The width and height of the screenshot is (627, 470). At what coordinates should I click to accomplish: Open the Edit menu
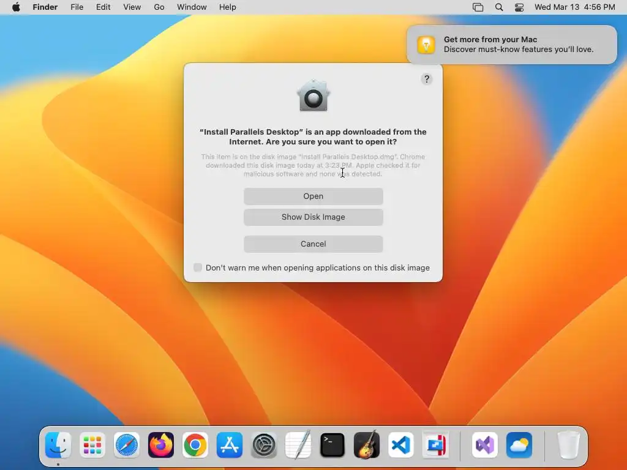pos(103,7)
